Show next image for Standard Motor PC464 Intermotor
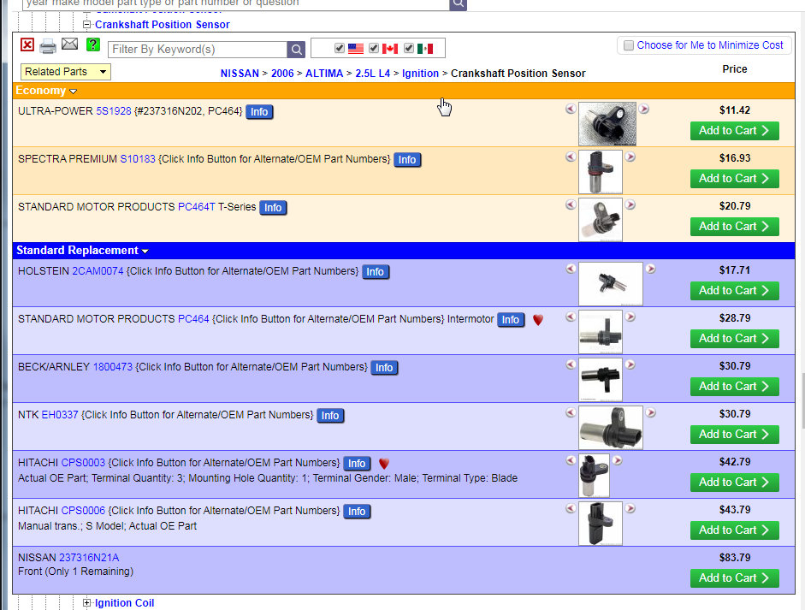The width and height of the screenshot is (805, 610). click(630, 317)
